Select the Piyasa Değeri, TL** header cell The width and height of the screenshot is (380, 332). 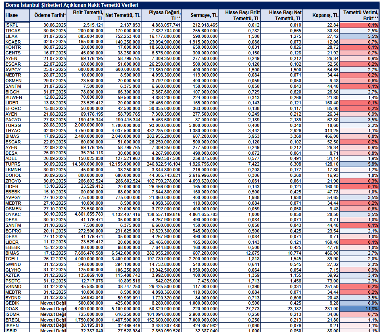[x=161, y=15]
